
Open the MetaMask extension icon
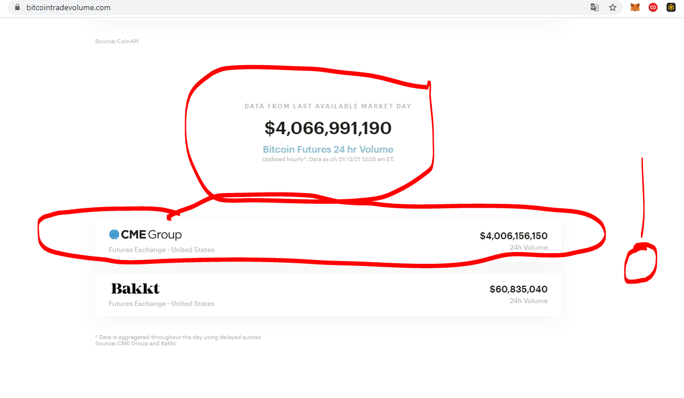(x=635, y=8)
